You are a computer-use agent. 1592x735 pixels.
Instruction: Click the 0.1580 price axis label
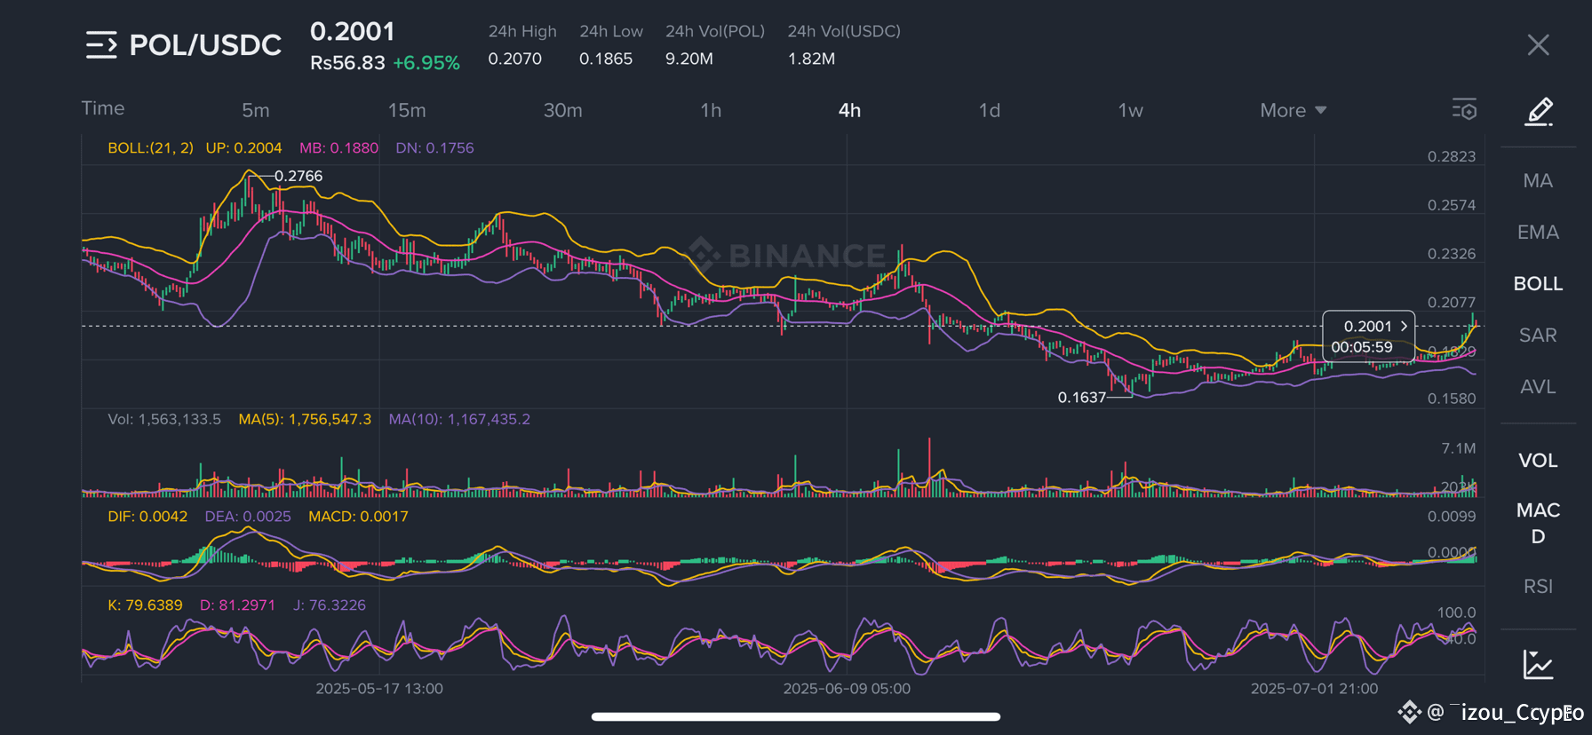coord(1452,399)
